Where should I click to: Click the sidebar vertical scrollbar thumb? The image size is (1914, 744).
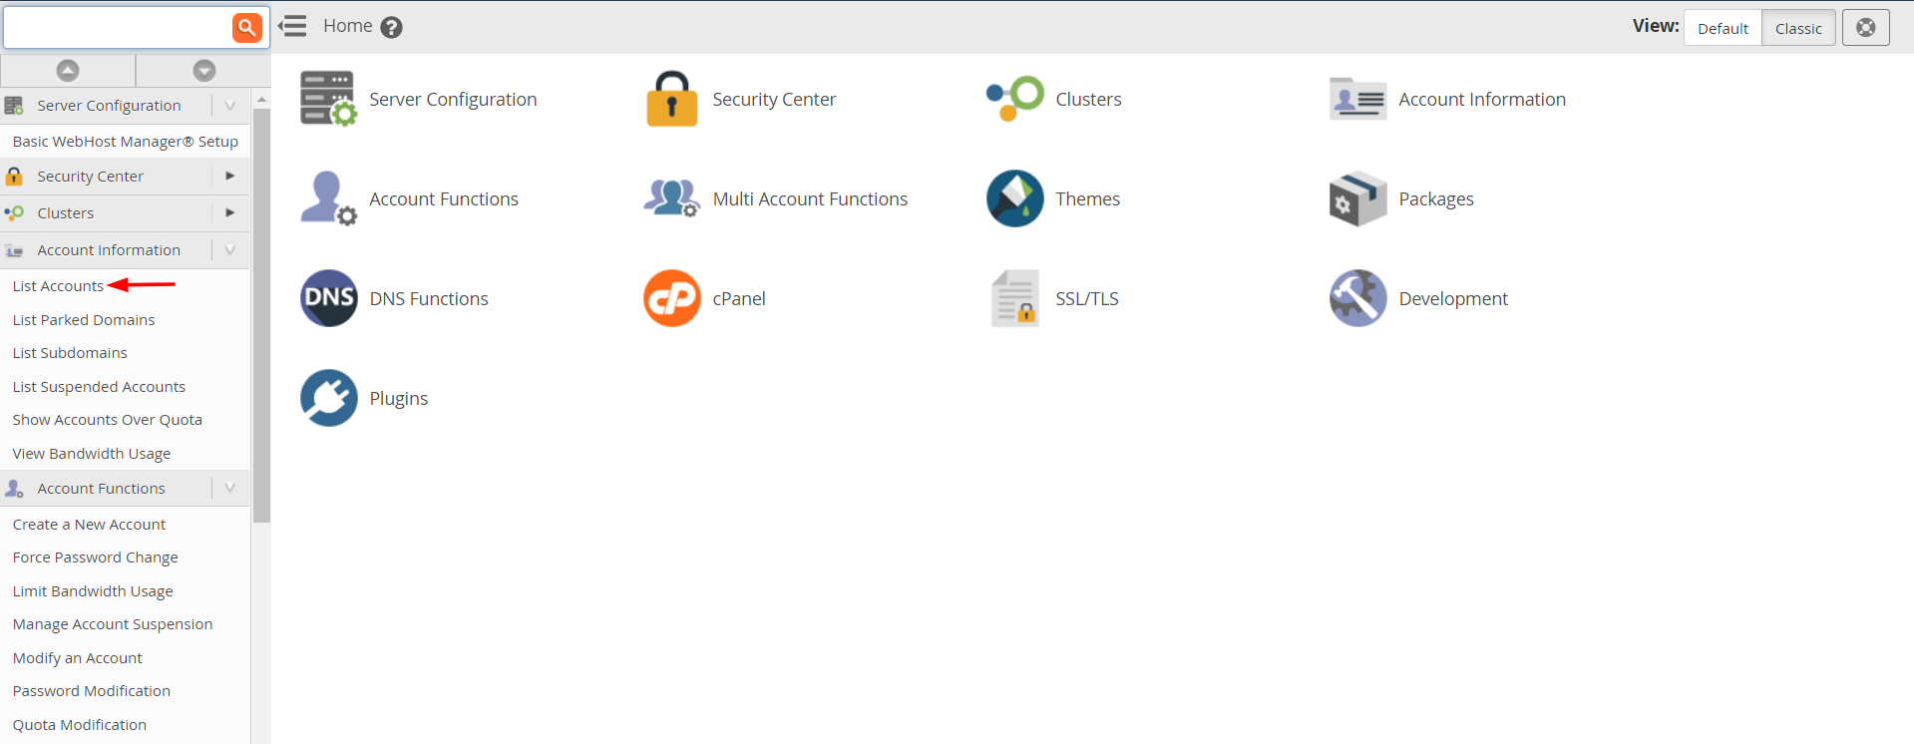261,315
